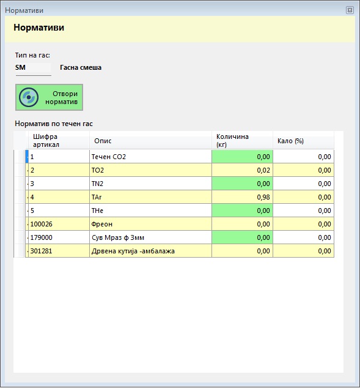Edit quantity 0,98 for TAr
The height and width of the screenshot is (388, 360).
coord(242,197)
